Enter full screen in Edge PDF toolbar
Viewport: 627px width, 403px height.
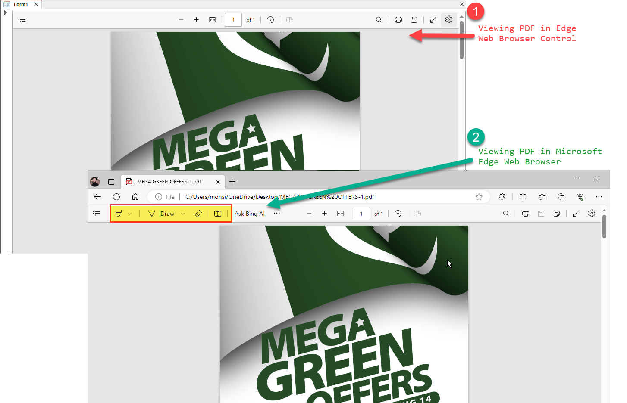point(576,214)
